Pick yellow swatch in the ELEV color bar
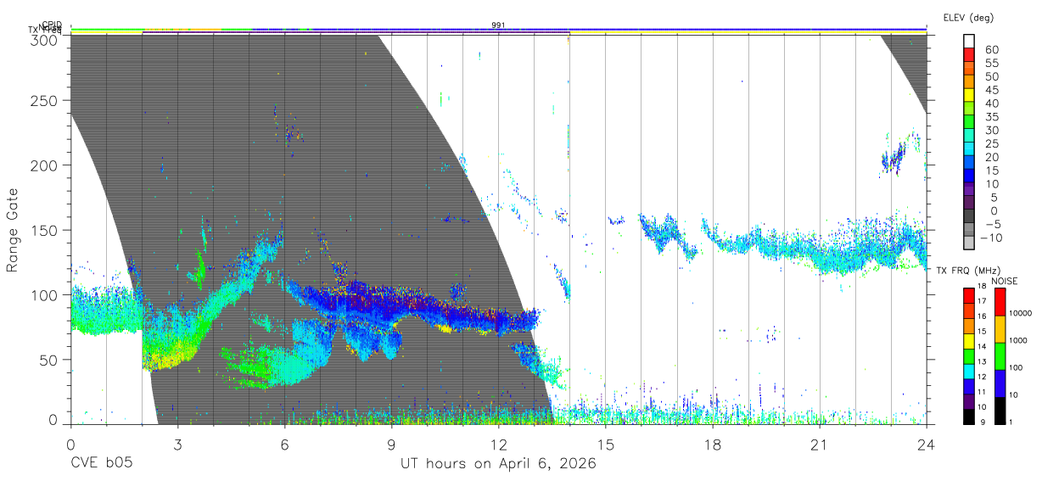The width and height of the screenshot is (1042, 481). (x=969, y=95)
